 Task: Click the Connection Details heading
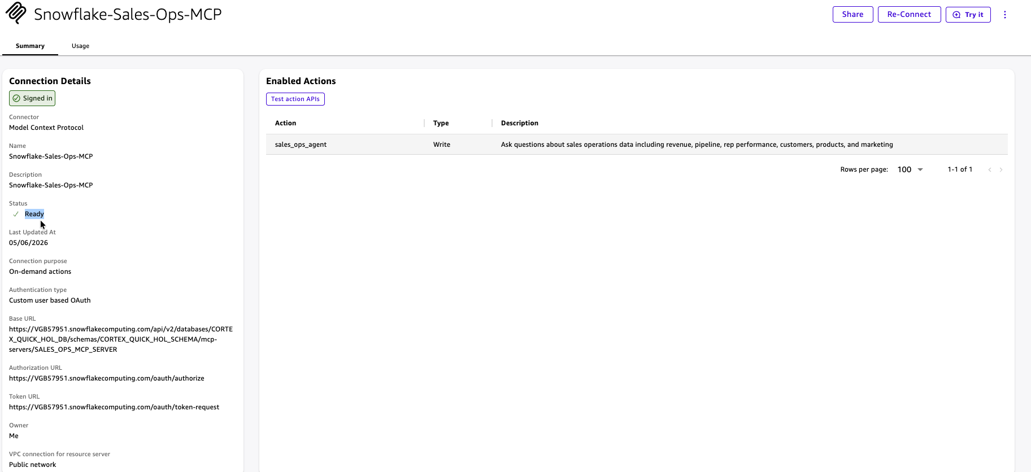coord(50,81)
